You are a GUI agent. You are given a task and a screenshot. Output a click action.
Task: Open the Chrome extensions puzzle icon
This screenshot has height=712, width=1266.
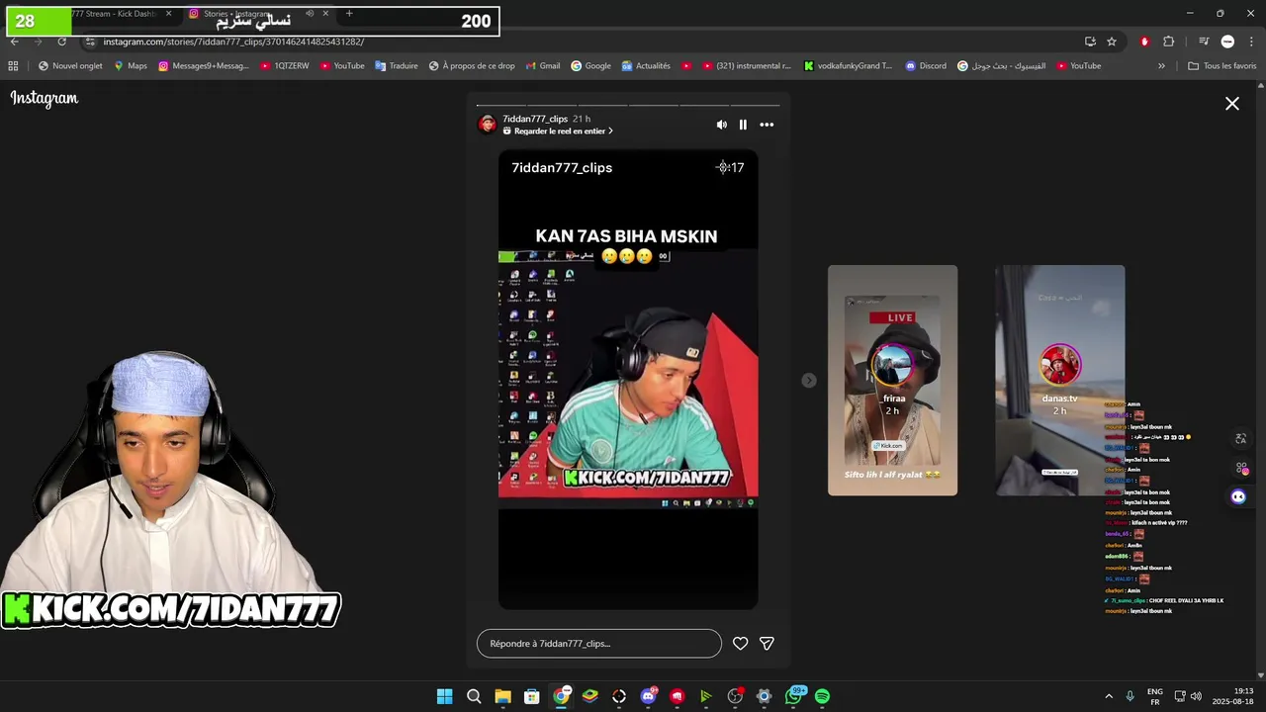[1168, 42]
